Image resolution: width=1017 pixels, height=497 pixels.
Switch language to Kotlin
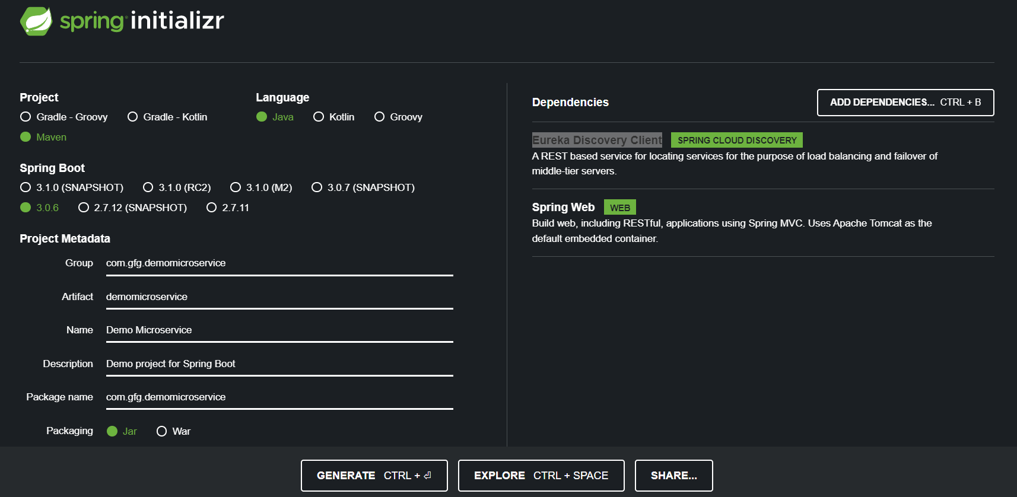pos(319,117)
